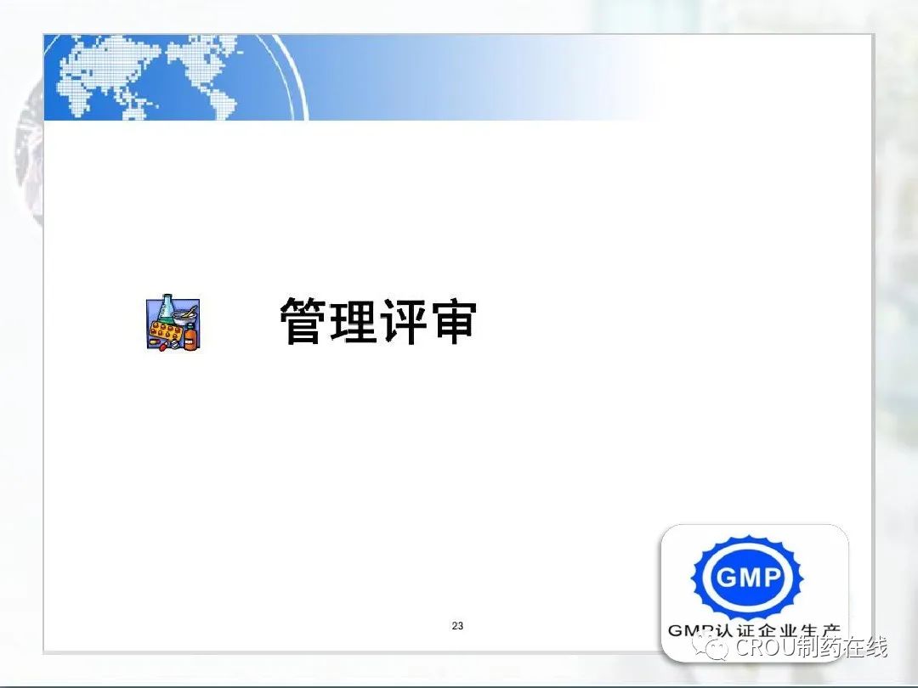Click the orange medicine bottle in clipart

(x=190, y=339)
